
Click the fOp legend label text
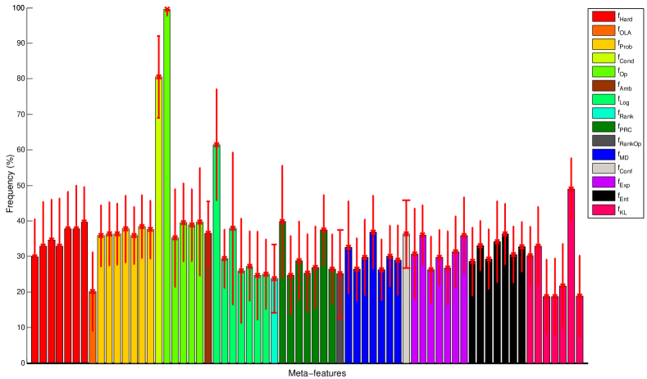point(622,73)
